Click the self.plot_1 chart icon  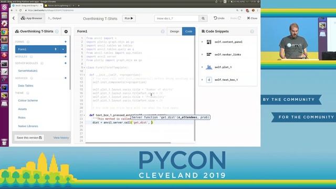(209, 67)
